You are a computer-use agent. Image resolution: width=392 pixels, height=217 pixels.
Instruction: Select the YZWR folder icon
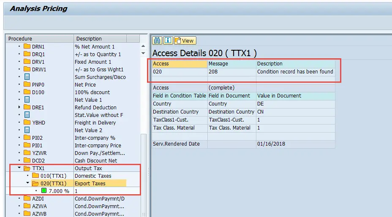(x=27, y=153)
